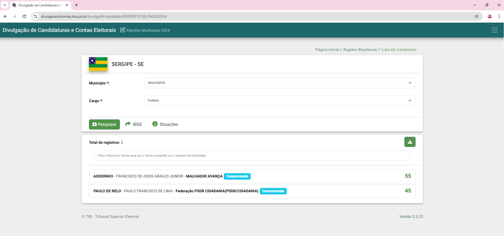Close the Divulgação de Candidaturas tab

pos(67,5)
